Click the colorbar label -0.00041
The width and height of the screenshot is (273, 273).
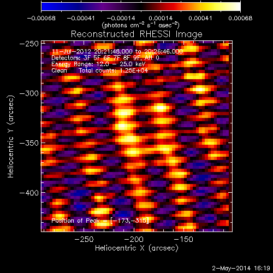click(x=81, y=18)
